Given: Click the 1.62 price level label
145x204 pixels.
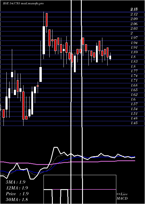Looking at the screenshot, I should [134, 95].
